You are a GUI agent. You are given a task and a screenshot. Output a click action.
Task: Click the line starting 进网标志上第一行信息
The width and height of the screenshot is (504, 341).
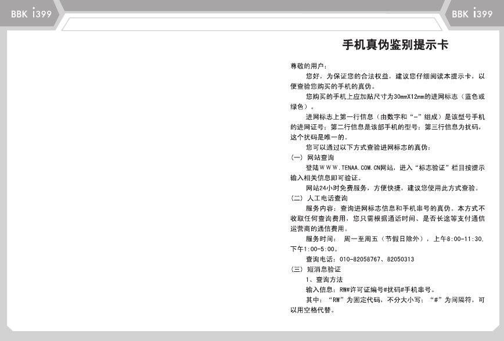(x=395, y=117)
